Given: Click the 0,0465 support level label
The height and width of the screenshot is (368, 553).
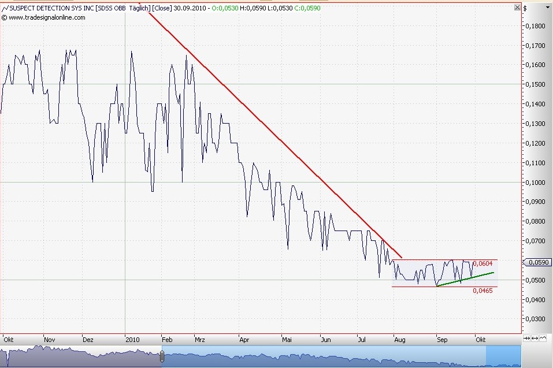Looking at the screenshot, I should [x=482, y=291].
